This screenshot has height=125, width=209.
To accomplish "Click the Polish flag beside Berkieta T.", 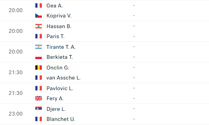I will pyautogui.click(x=38, y=57).
